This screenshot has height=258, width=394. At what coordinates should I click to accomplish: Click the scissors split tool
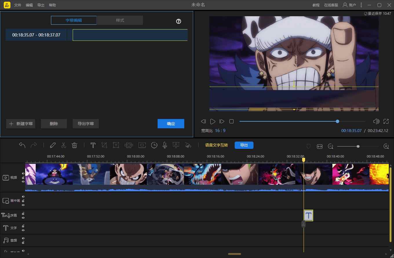click(64, 145)
